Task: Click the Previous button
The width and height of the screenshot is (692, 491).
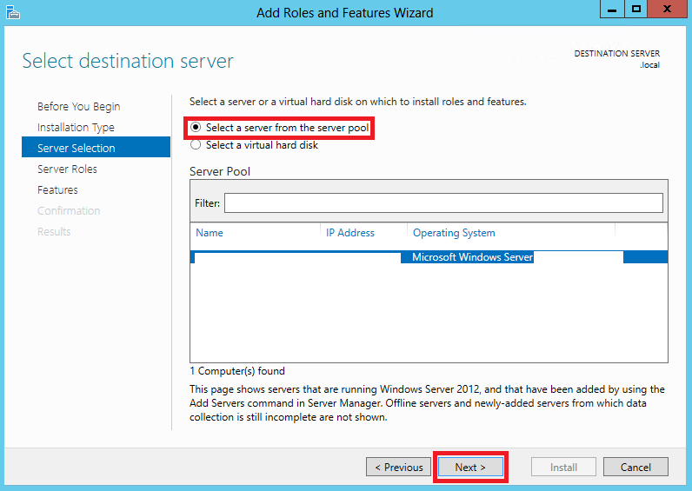Action: (398, 467)
